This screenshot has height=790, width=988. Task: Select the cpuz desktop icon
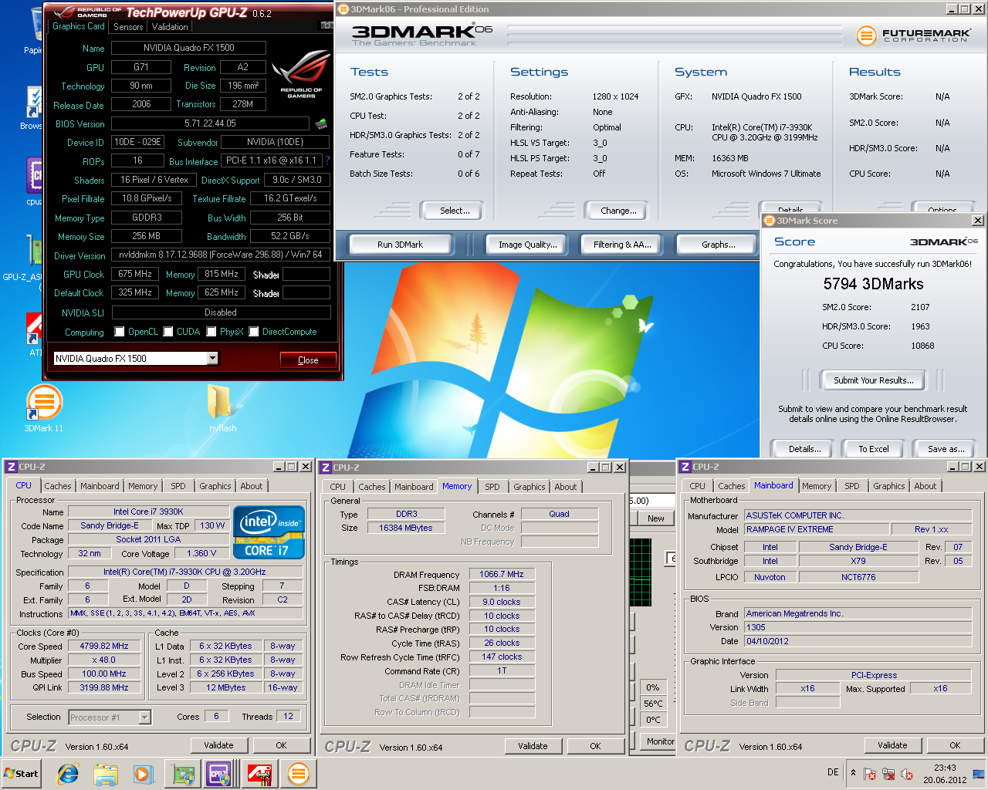click(34, 181)
